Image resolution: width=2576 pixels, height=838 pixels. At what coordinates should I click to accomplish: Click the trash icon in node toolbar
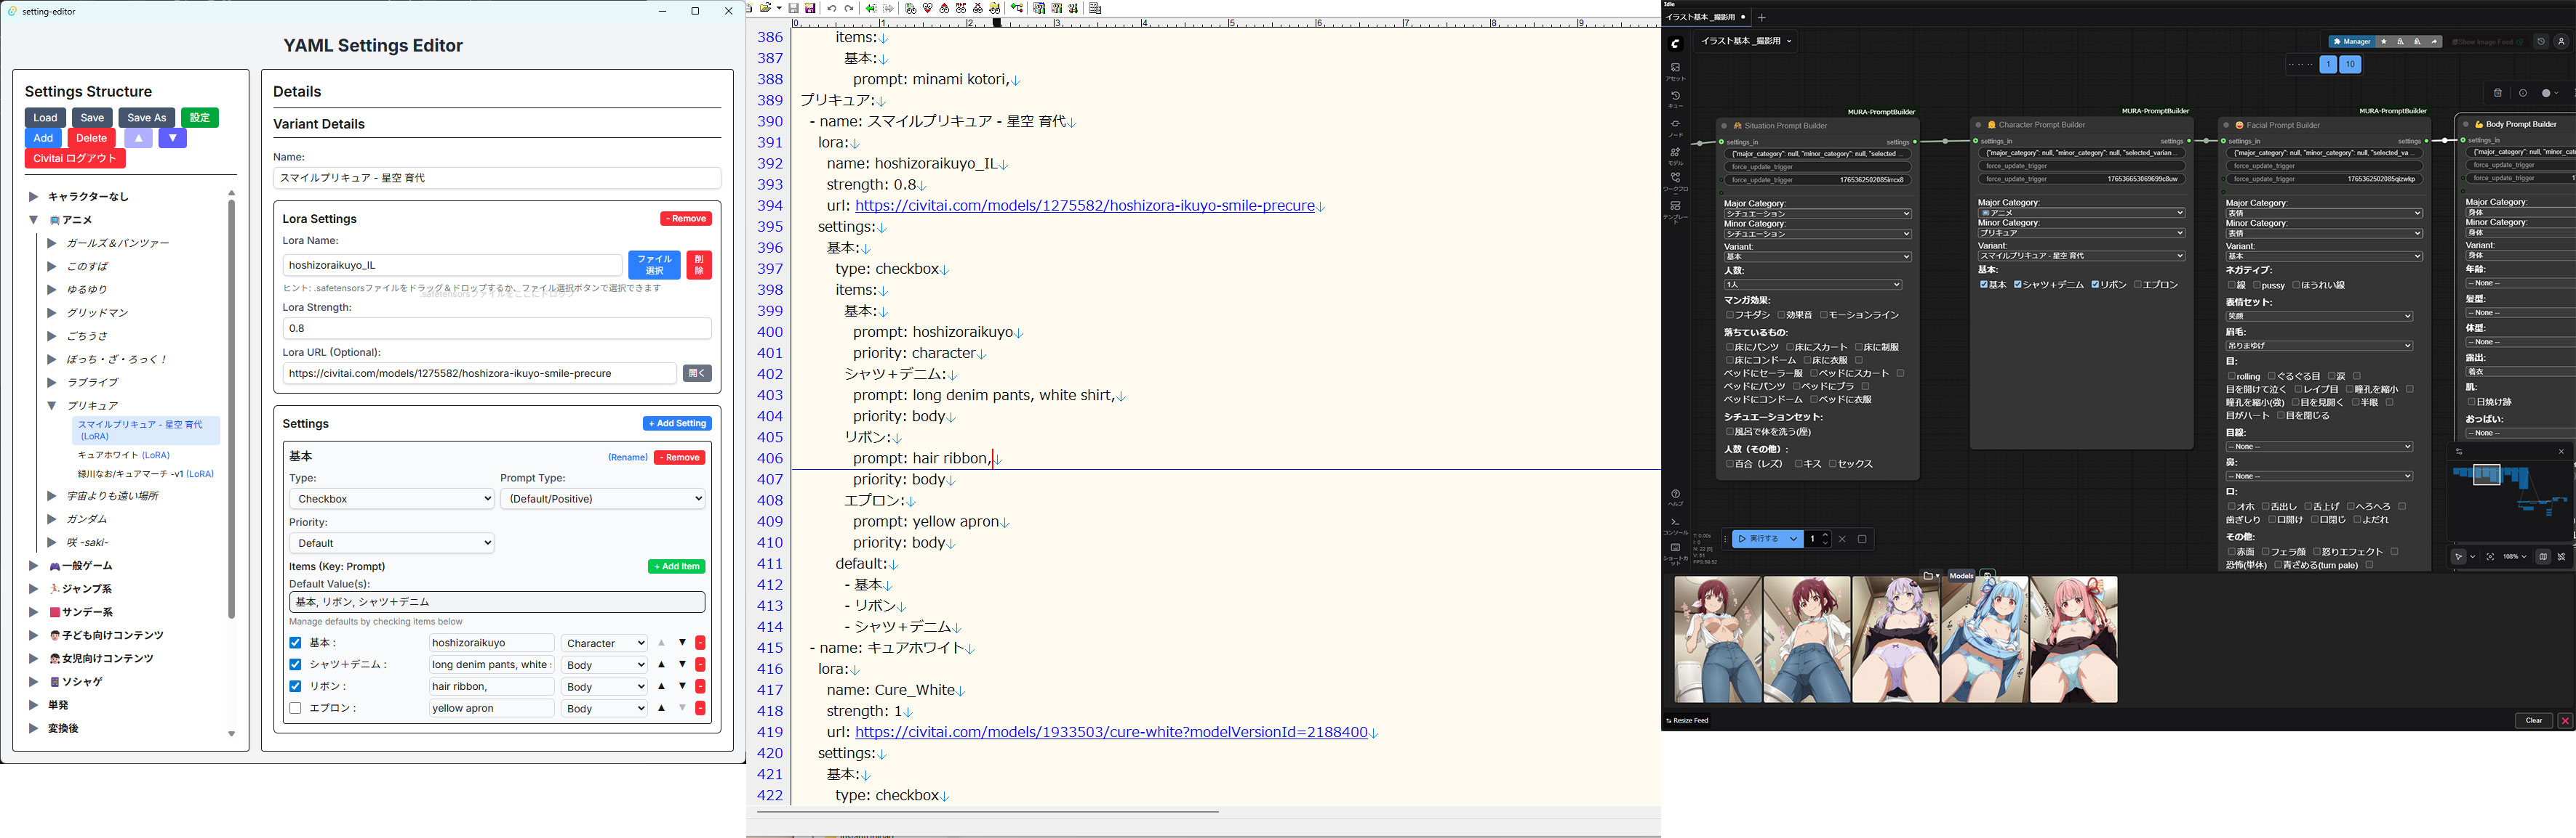point(2497,93)
